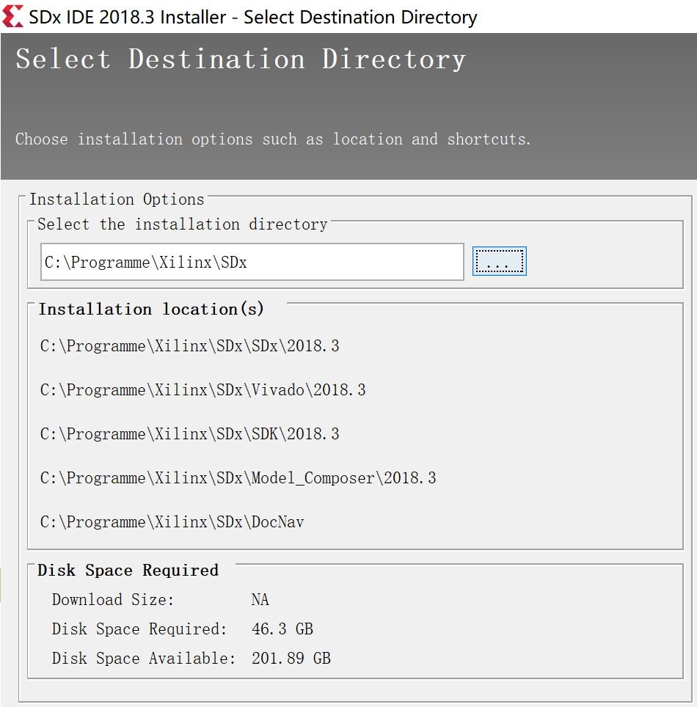Click the SDx IDE 2018.3 Installer window title
Image resolution: width=697 pixels, height=707 pixels.
(253, 17)
